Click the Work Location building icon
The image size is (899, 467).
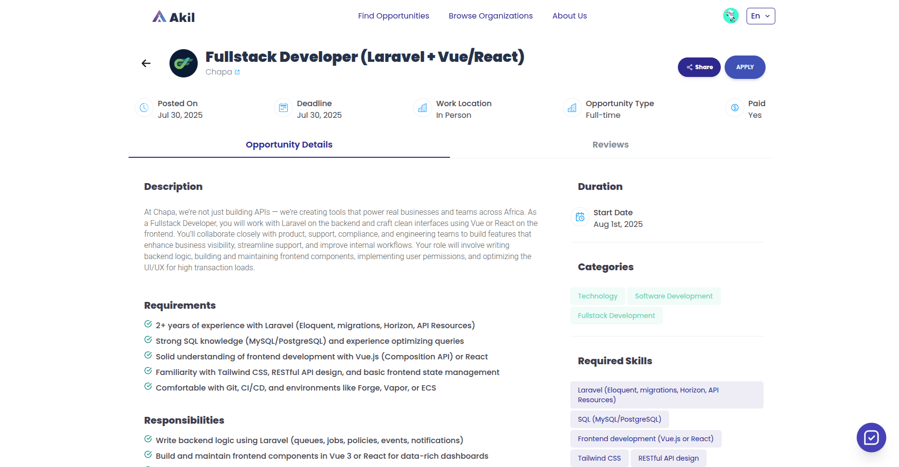423,108
